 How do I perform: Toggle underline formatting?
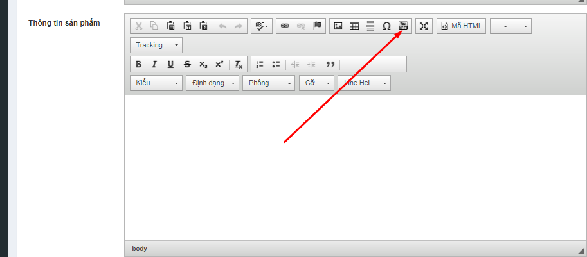click(x=170, y=64)
